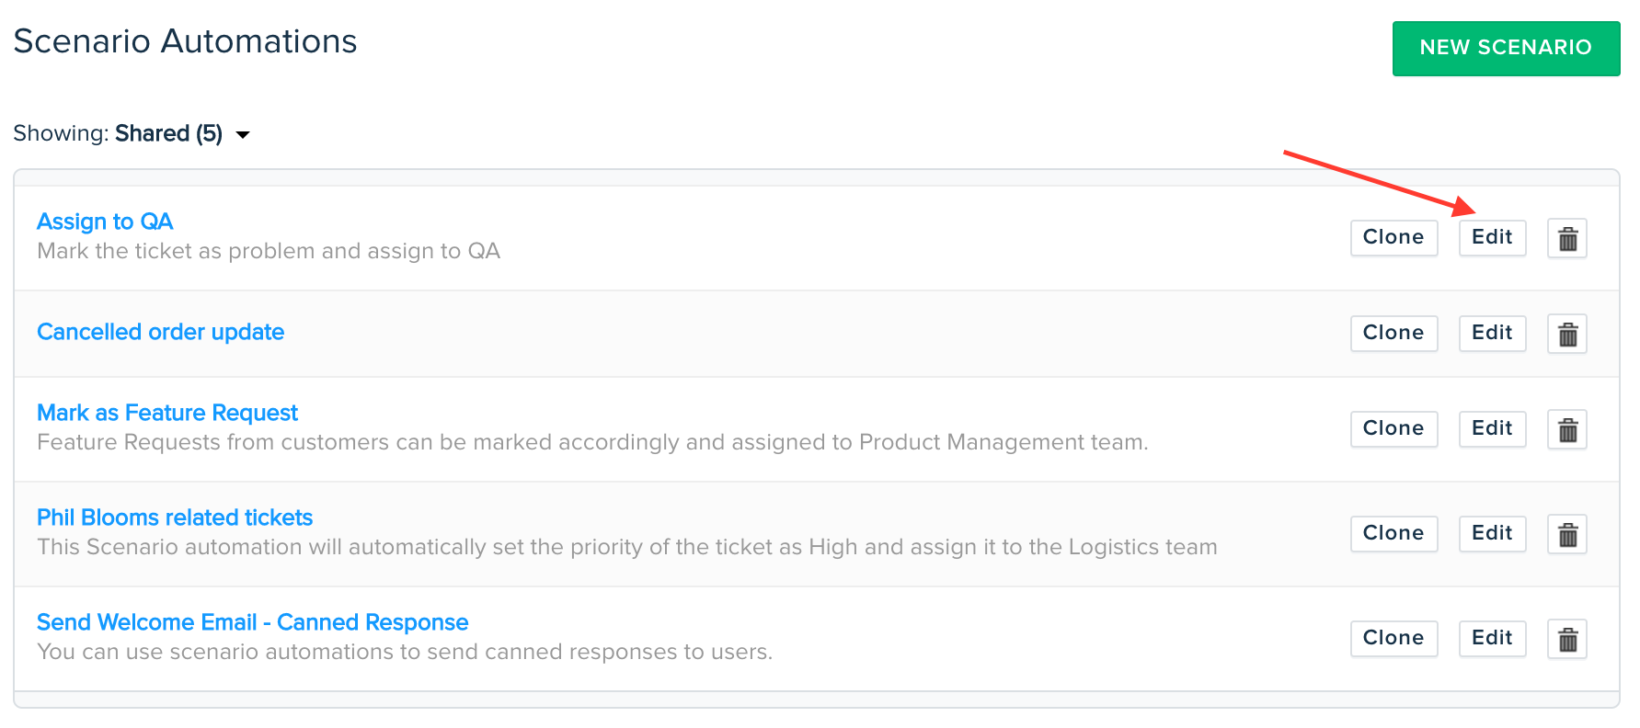1640x728 pixels.
Task: Edit the Assign to QA scenario
Action: pos(1492,238)
